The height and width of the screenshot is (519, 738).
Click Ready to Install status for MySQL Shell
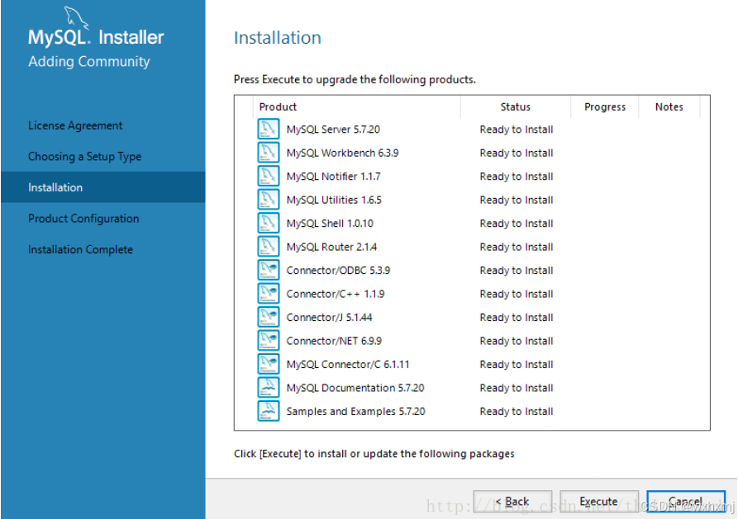tap(517, 224)
